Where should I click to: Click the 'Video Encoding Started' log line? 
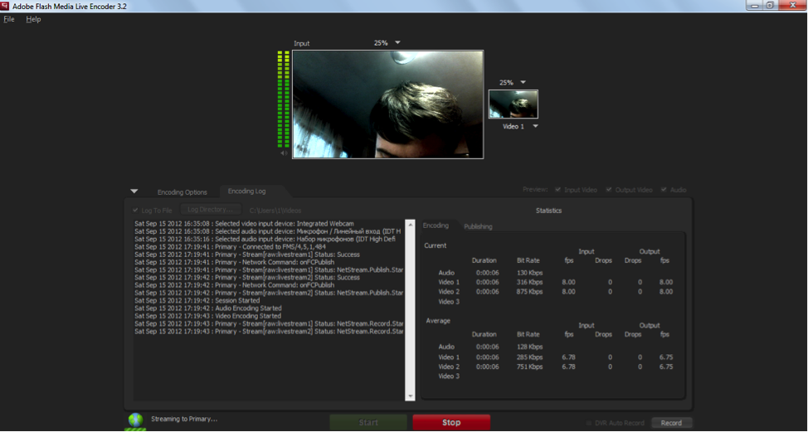pyautogui.click(x=207, y=316)
